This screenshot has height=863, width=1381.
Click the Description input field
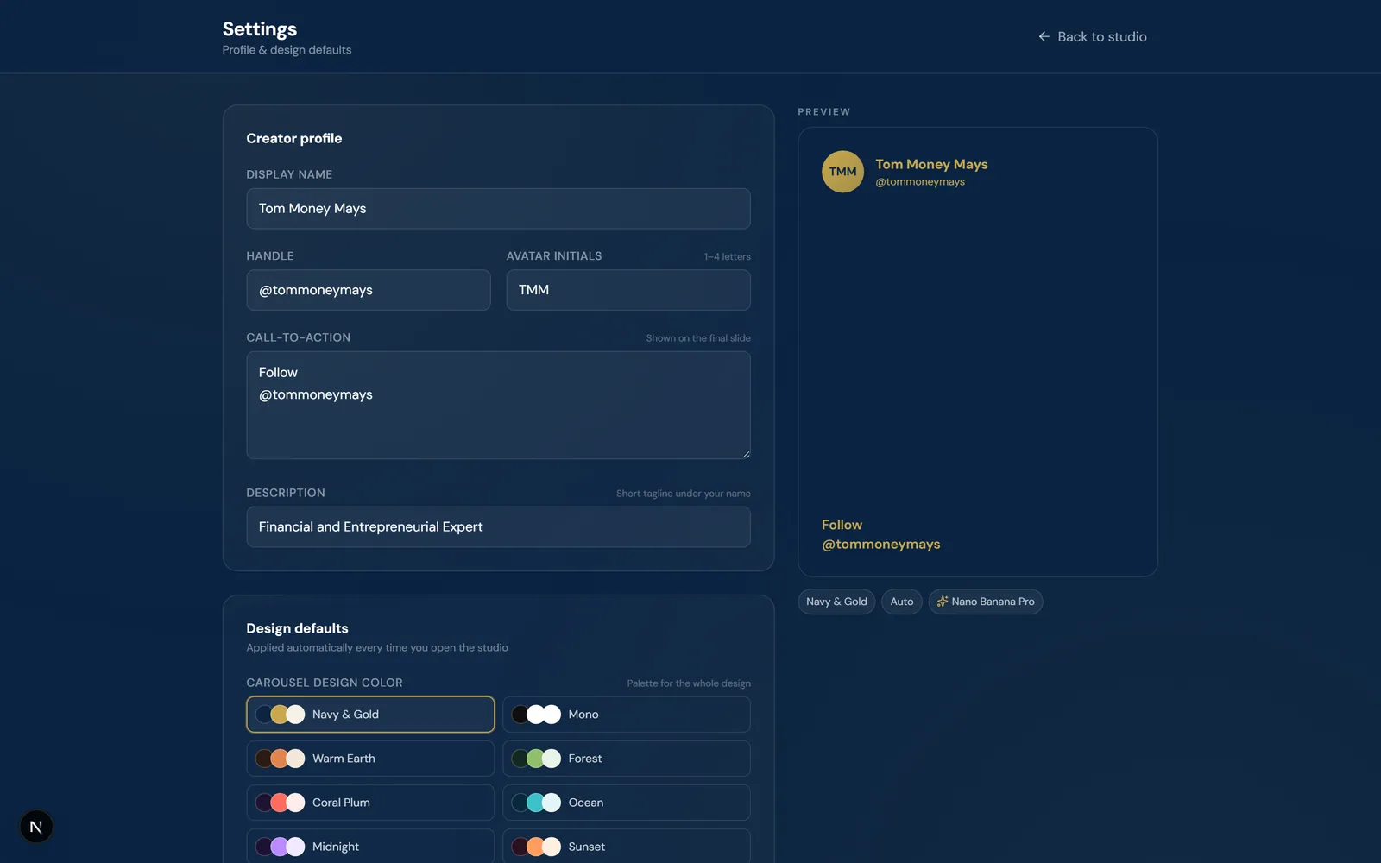(498, 526)
